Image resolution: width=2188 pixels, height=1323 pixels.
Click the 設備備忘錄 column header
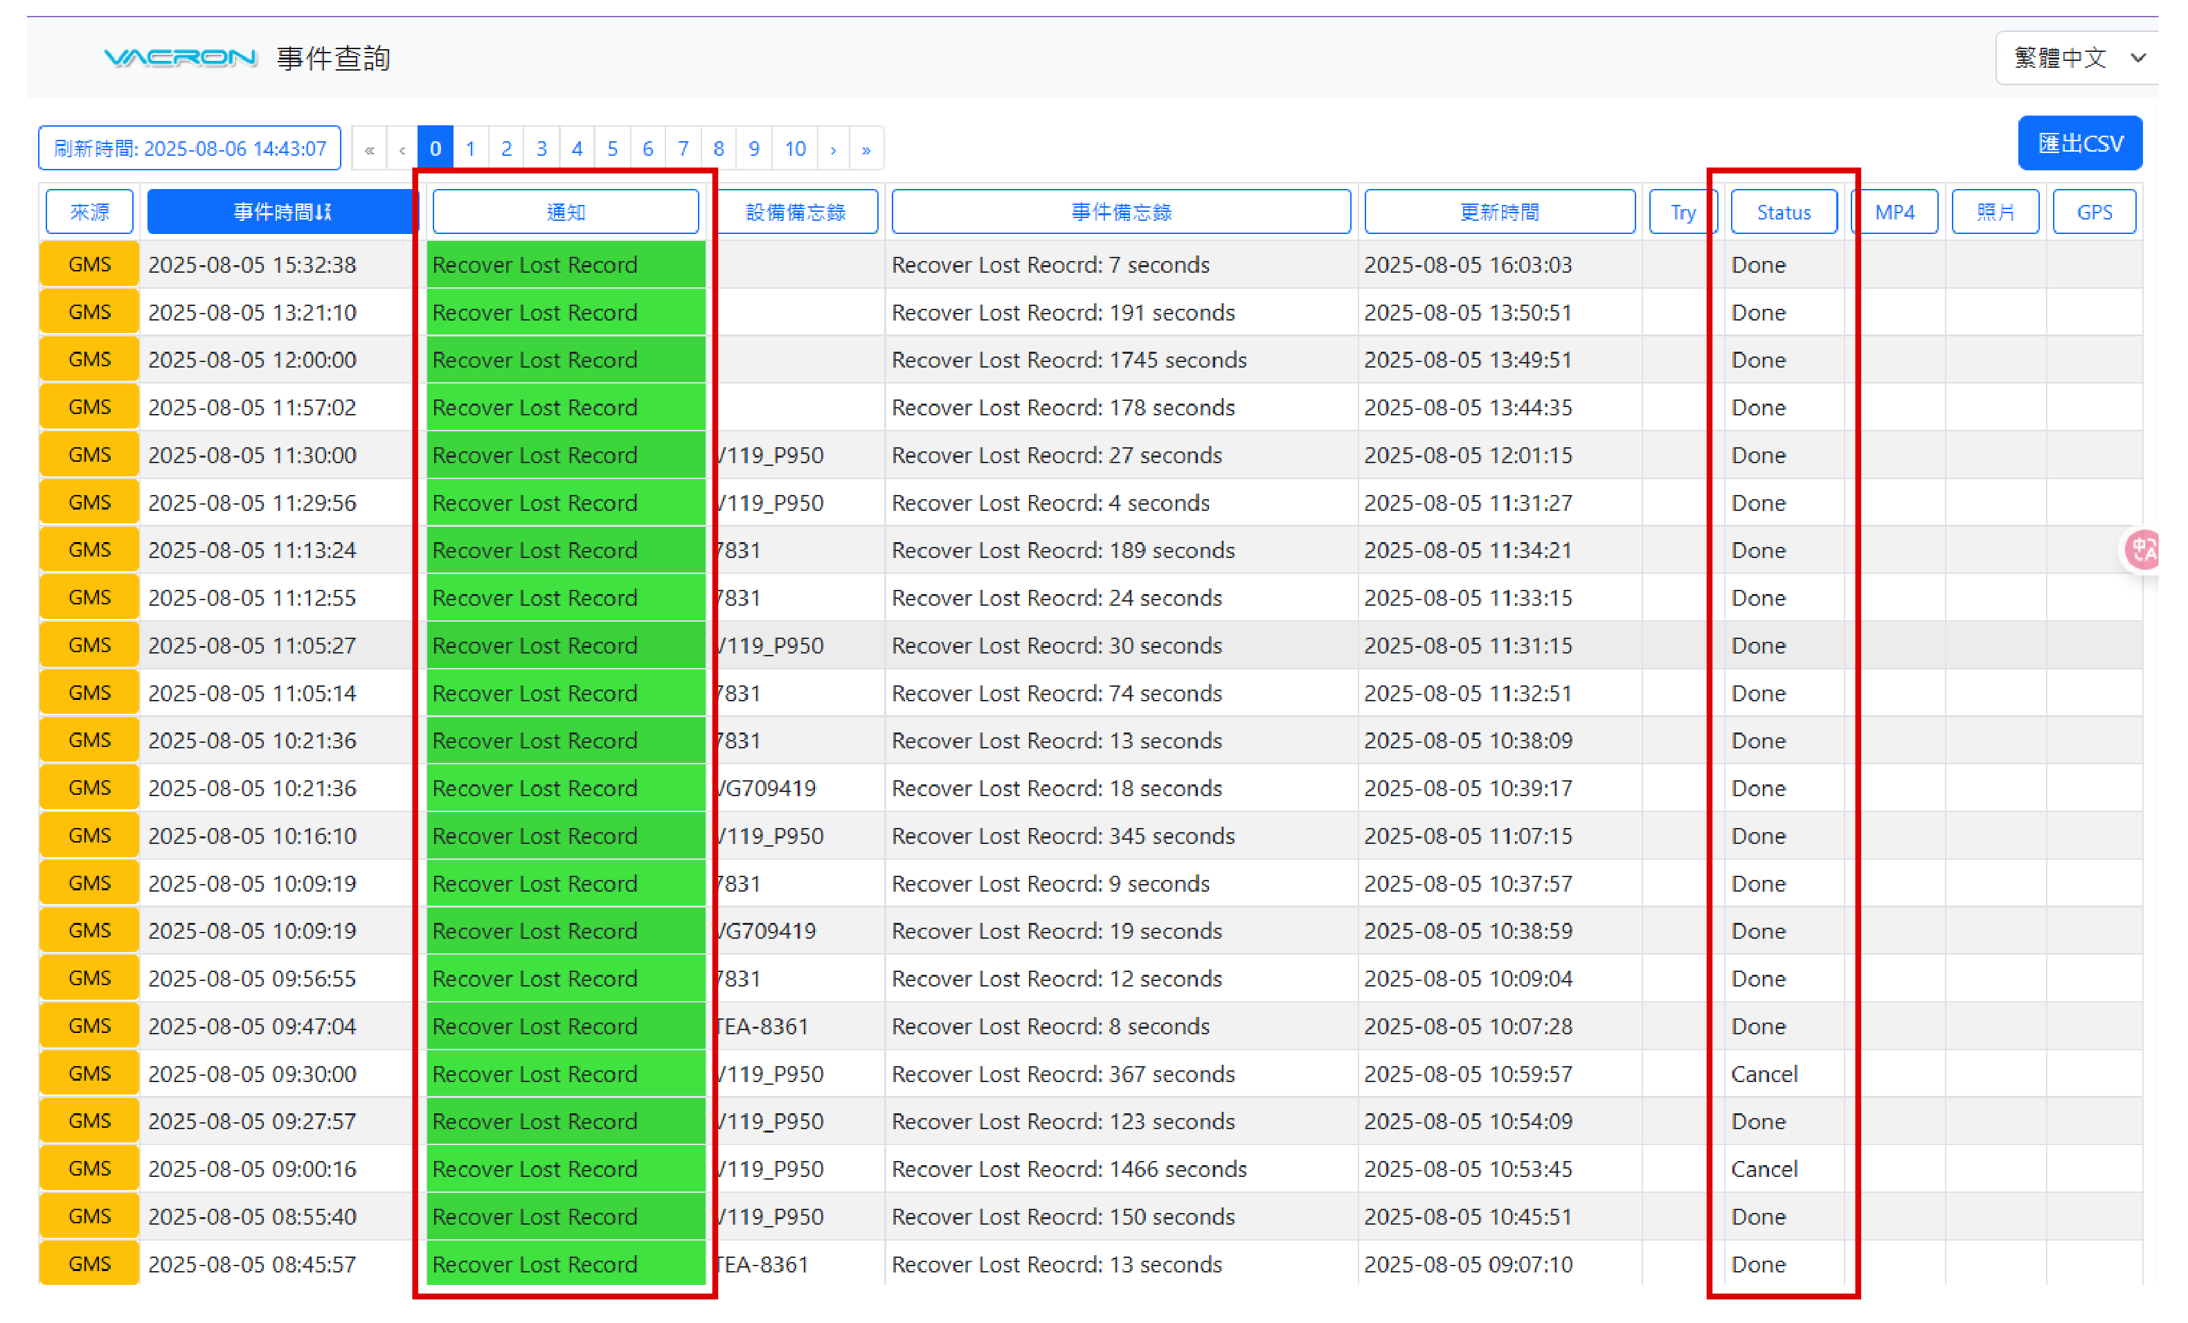tap(796, 213)
